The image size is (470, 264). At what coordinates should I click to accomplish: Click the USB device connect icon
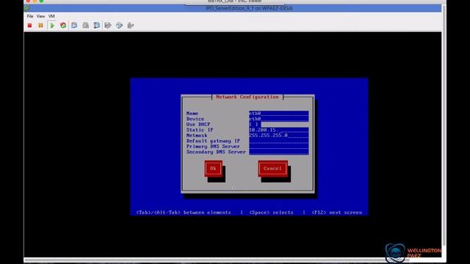pos(131,26)
